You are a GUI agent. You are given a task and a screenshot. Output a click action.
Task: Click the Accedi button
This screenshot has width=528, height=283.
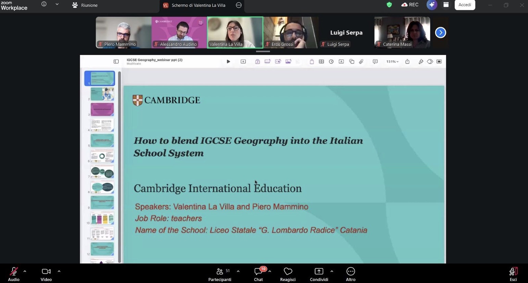coord(465,5)
